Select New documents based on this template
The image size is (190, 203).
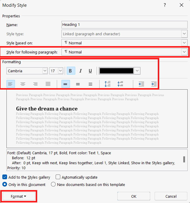click(x=53, y=184)
